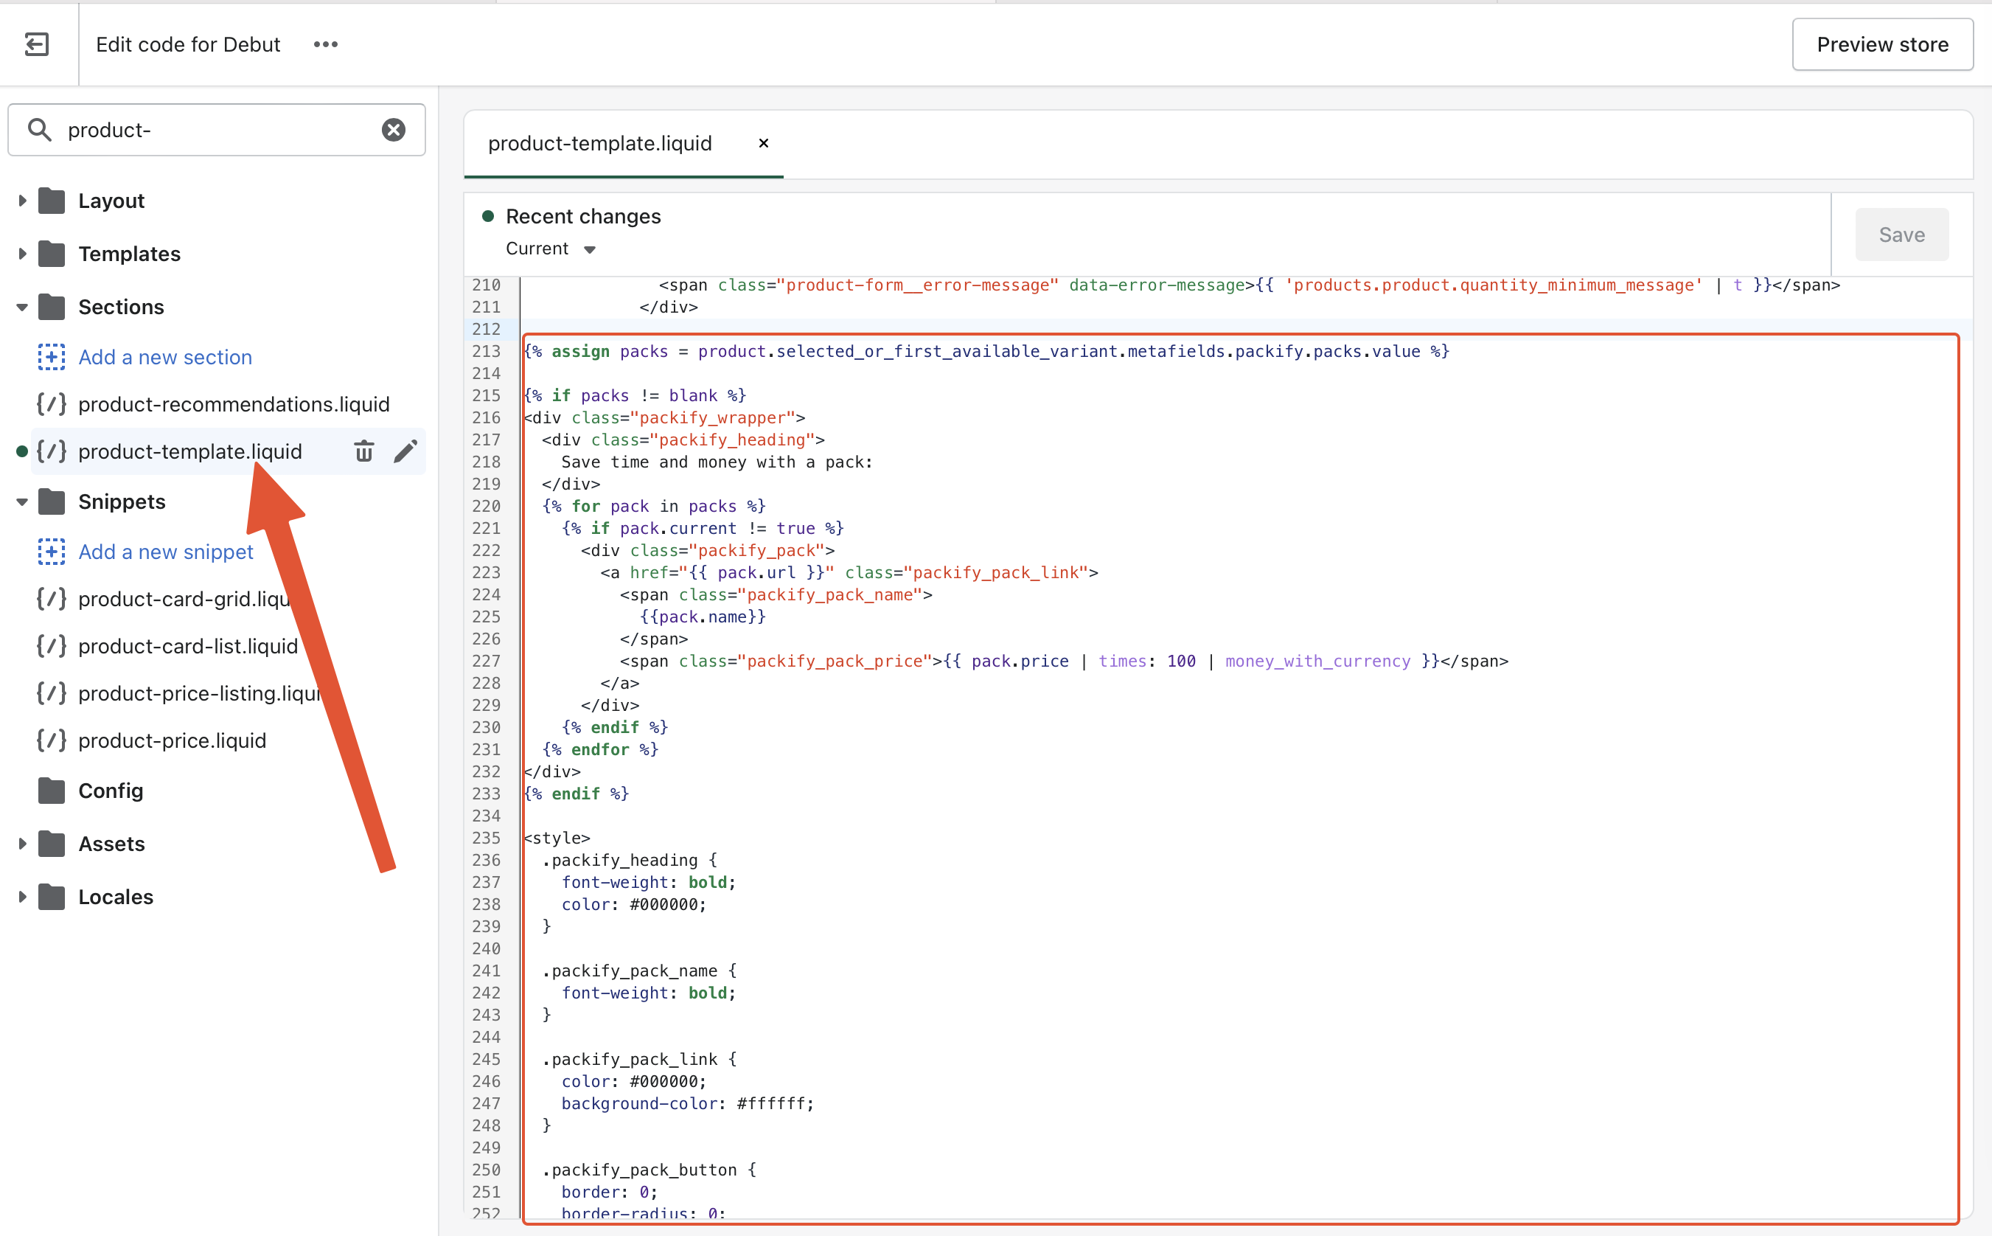Image resolution: width=1992 pixels, height=1236 pixels.
Task: Delete product-template.liquid with trash icon
Action: click(363, 451)
